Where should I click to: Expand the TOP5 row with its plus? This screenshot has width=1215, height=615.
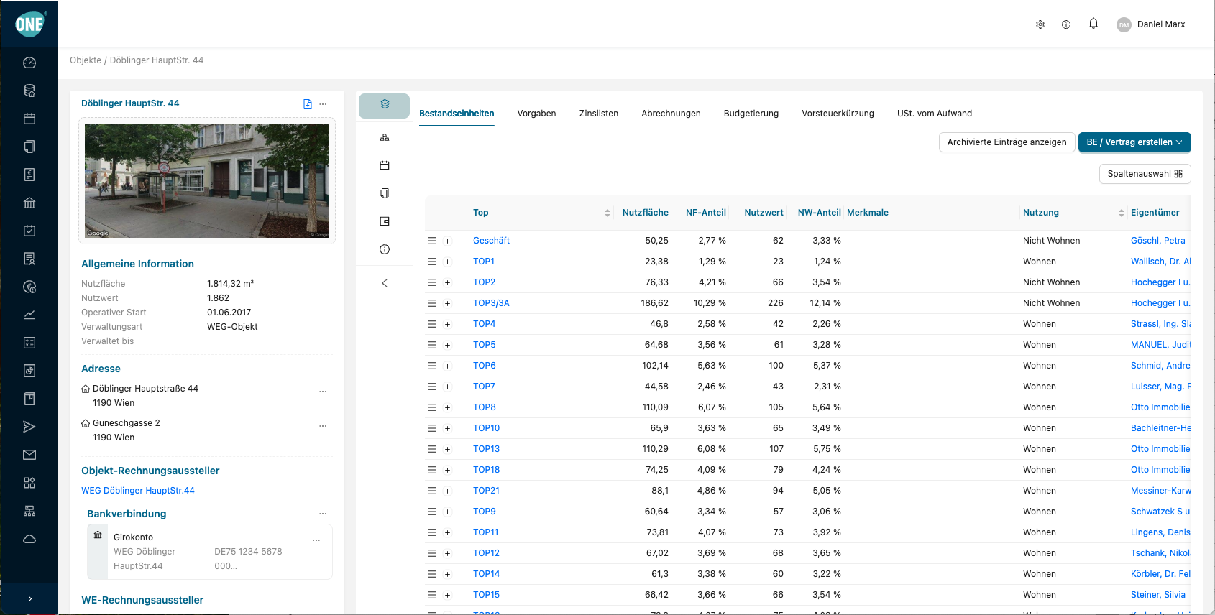point(447,345)
